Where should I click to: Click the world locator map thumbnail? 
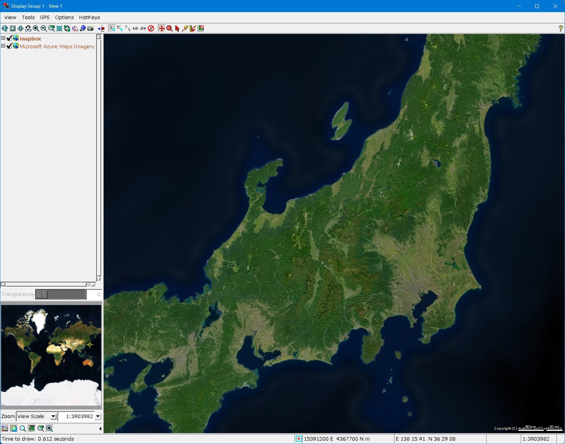point(51,355)
